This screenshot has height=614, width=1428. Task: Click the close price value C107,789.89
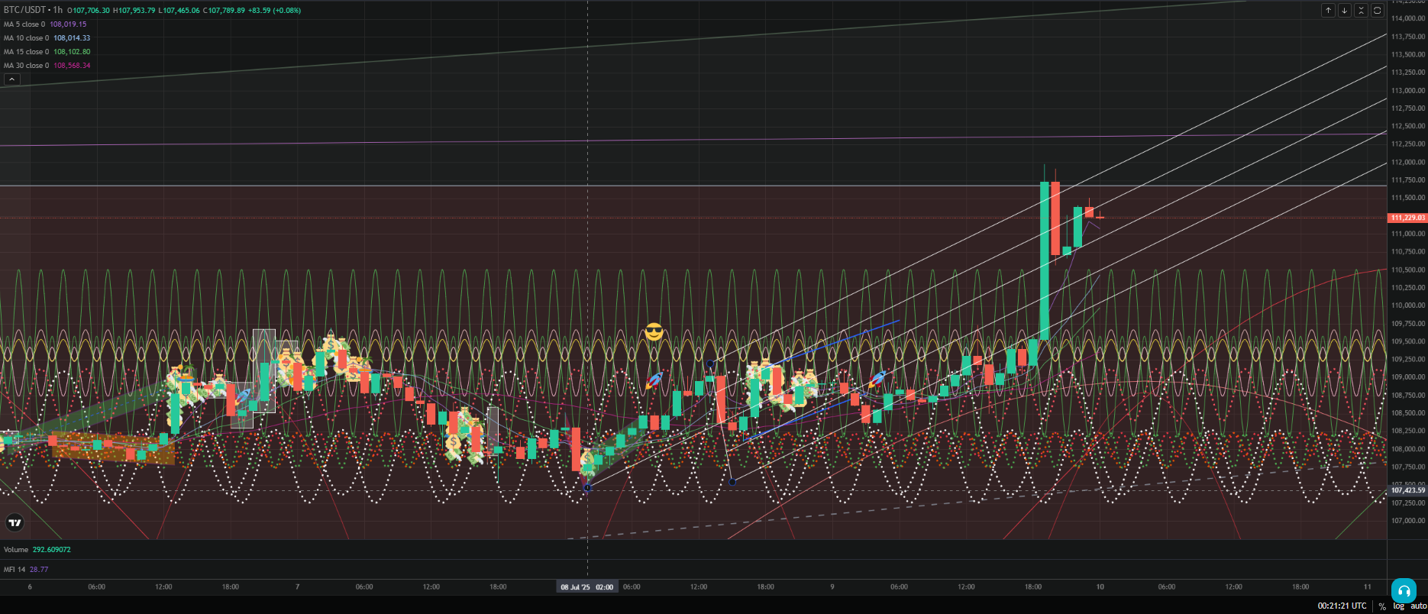click(x=224, y=11)
